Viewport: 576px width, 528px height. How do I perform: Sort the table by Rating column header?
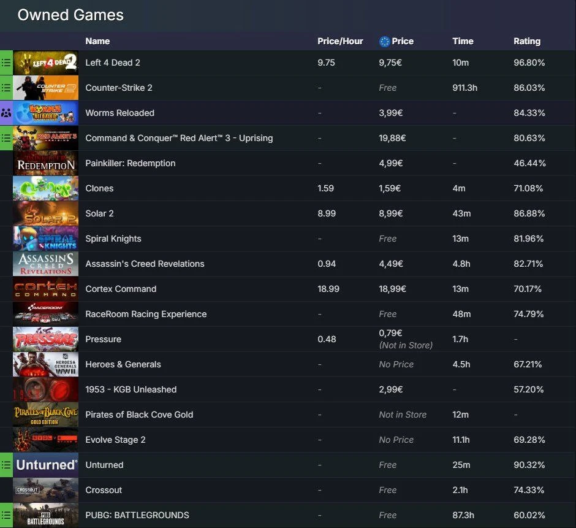526,41
